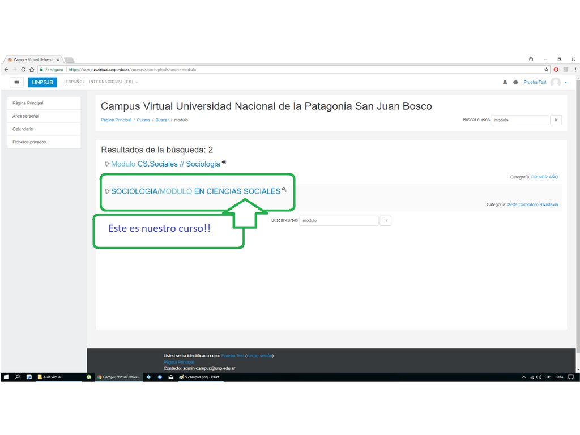The height and width of the screenshot is (435, 580).
Task: Open a new browser tab
Action: click(x=69, y=59)
